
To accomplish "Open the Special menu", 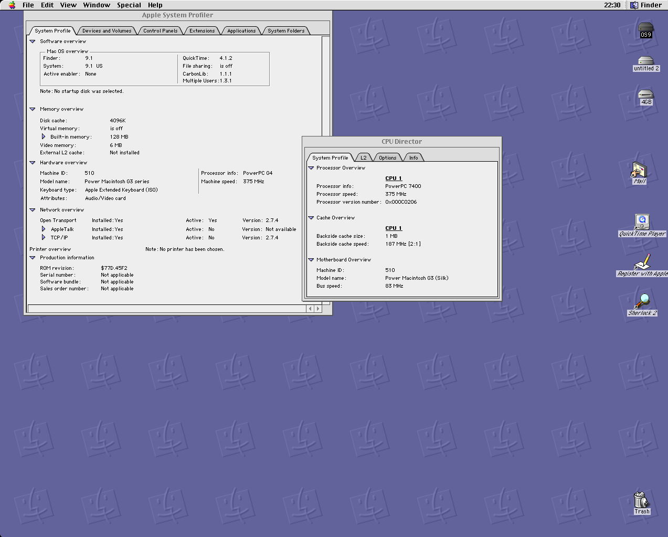I will click(x=129, y=5).
